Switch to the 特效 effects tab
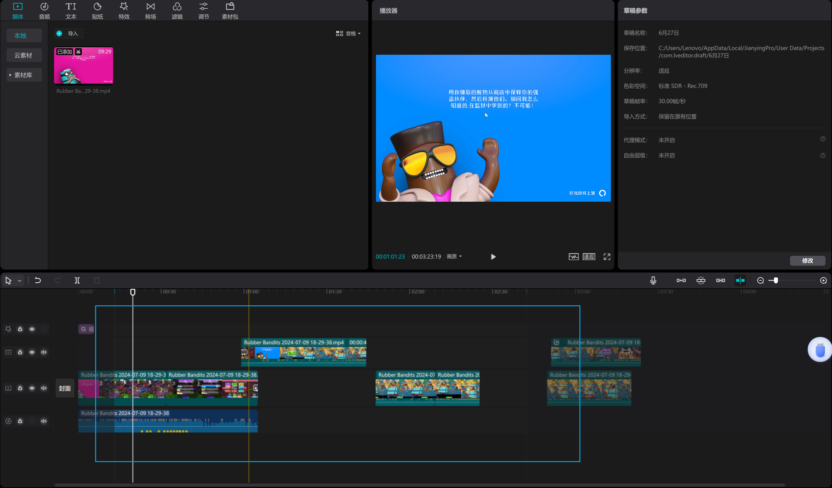This screenshot has width=832, height=488. (124, 10)
